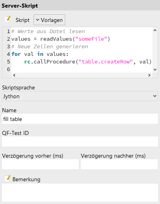The image size is (160, 204).
Task: Click line 2 readValues code in editor
Action: (x=61, y=39)
